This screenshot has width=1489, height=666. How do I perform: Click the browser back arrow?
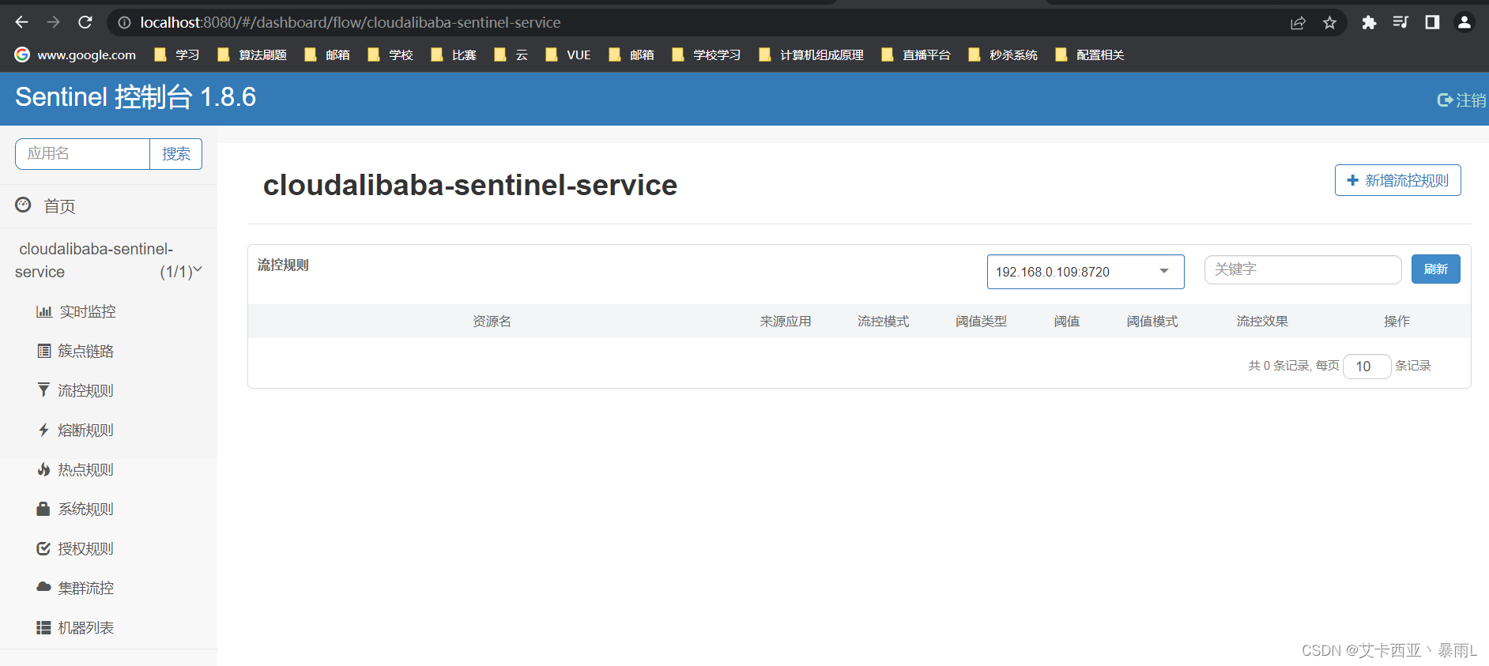tap(21, 22)
